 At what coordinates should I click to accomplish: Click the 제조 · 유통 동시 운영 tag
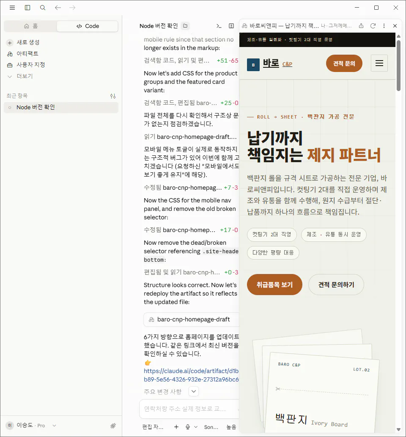click(334, 235)
